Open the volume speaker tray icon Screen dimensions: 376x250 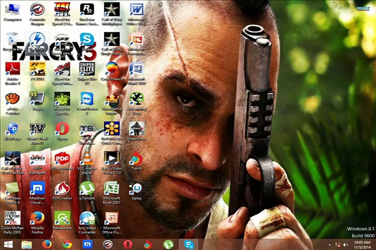pos(346,245)
